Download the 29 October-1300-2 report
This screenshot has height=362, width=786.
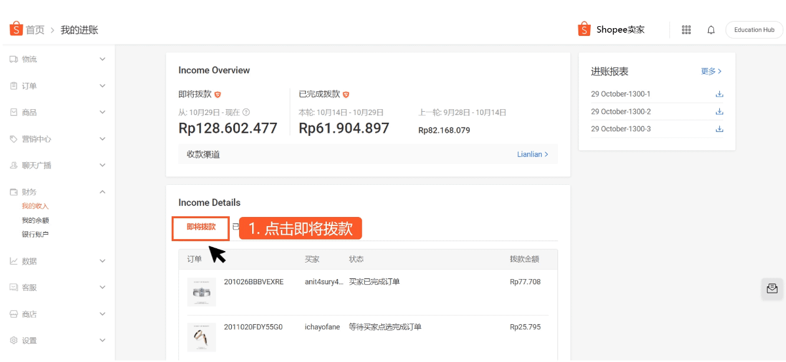(x=719, y=112)
